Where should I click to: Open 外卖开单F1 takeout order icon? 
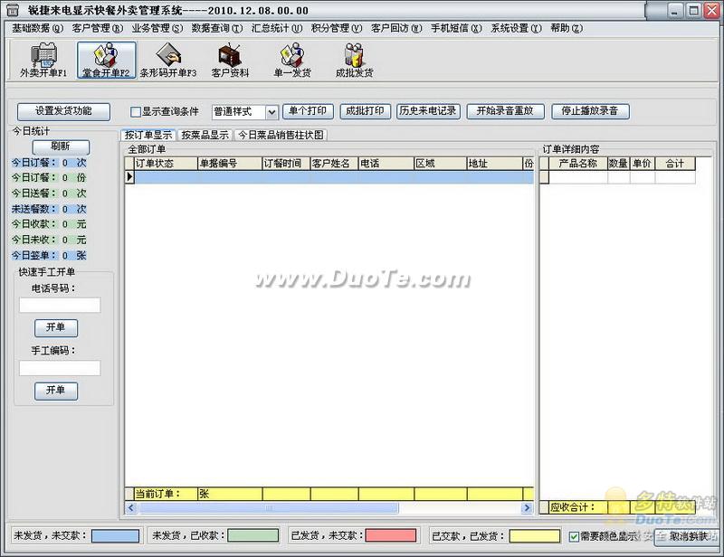tap(43, 60)
